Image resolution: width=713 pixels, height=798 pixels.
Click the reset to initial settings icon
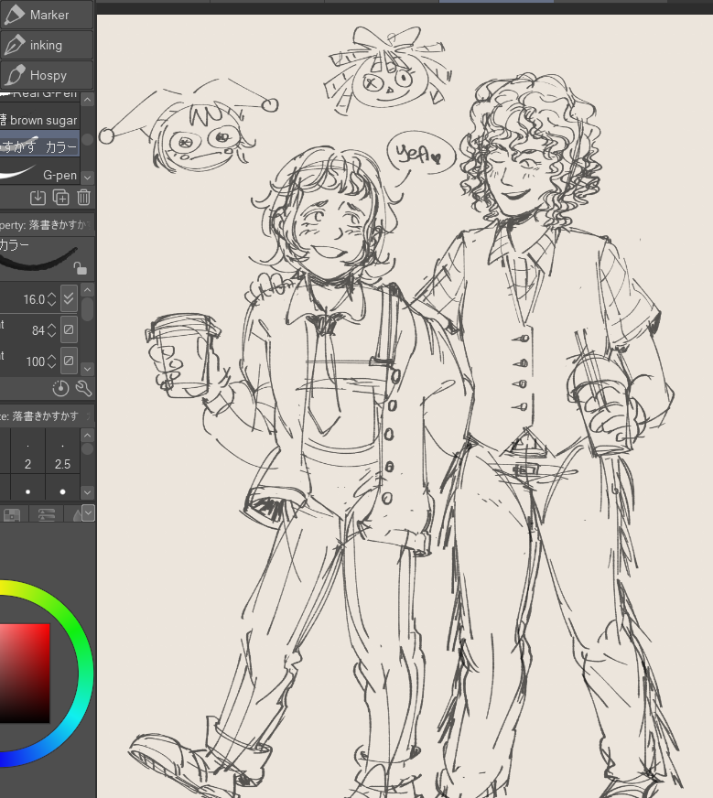click(60, 388)
